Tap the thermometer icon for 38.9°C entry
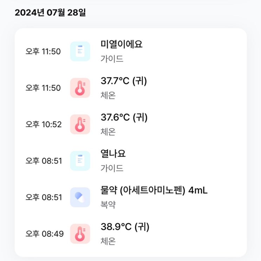The width and height of the screenshot is (261, 261). (80, 234)
